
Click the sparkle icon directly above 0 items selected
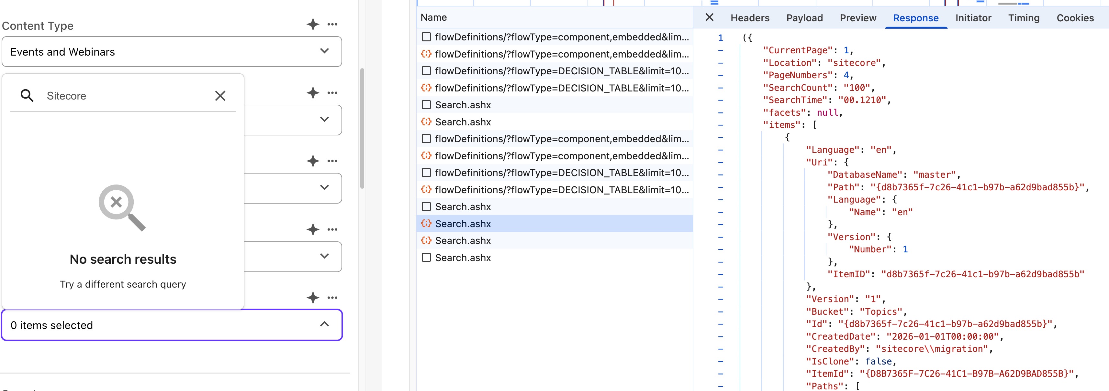coord(313,298)
